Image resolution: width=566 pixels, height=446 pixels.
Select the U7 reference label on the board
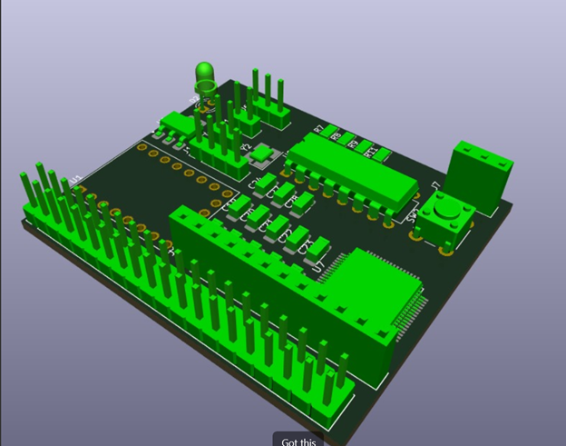click(x=317, y=266)
